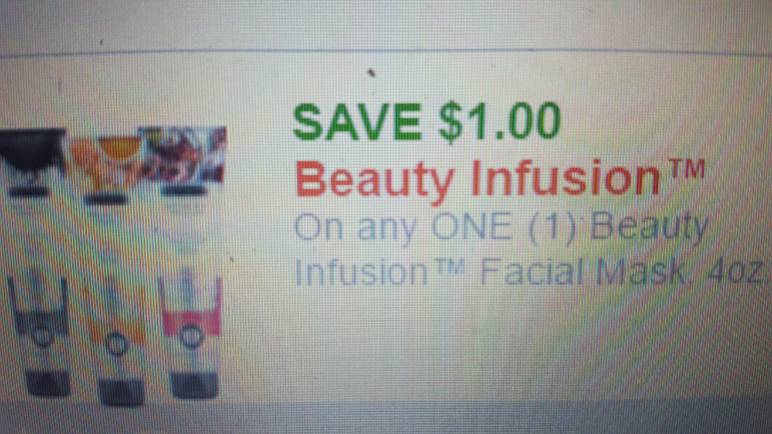Click the green SAVE $1.00 heading
The width and height of the screenshot is (772, 434).
pos(427,122)
